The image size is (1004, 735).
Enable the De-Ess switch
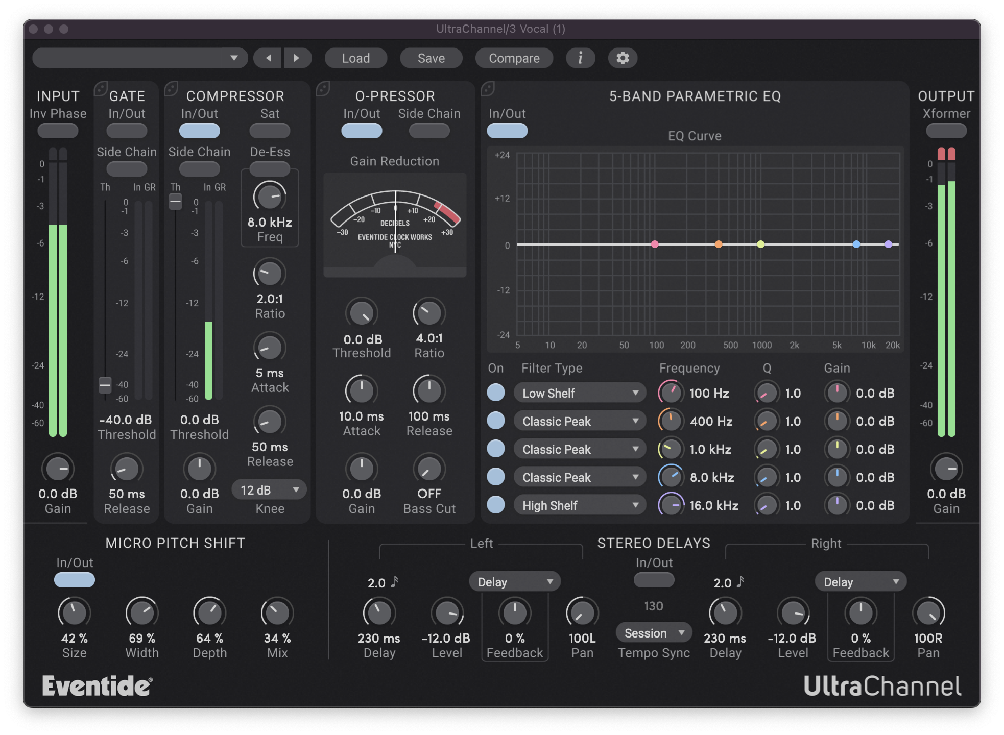pyautogui.click(x=270, y=168)
